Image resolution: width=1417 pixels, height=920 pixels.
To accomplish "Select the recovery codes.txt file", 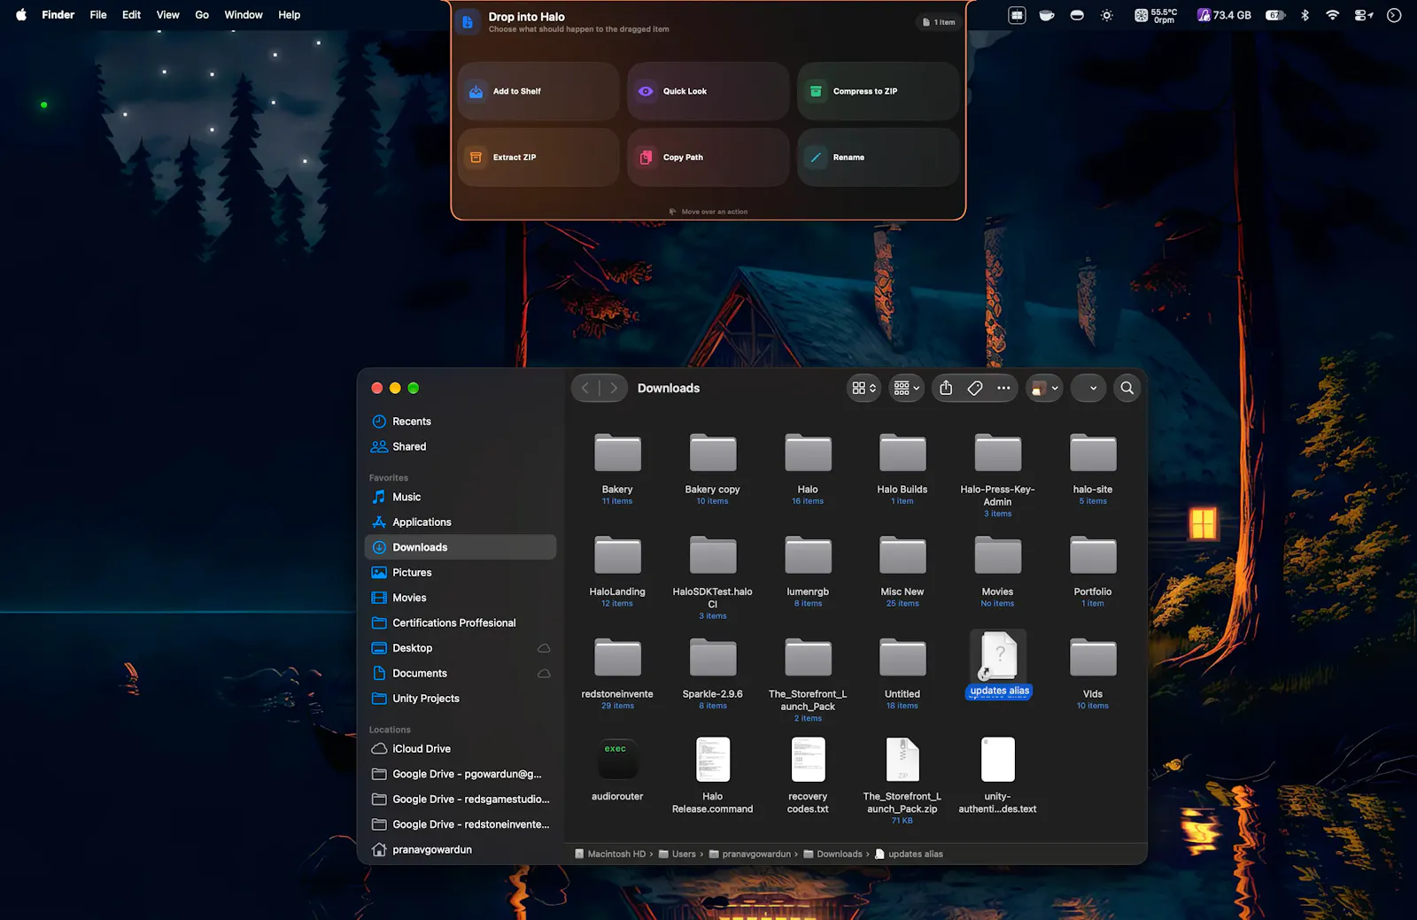I will click(808, 775).
